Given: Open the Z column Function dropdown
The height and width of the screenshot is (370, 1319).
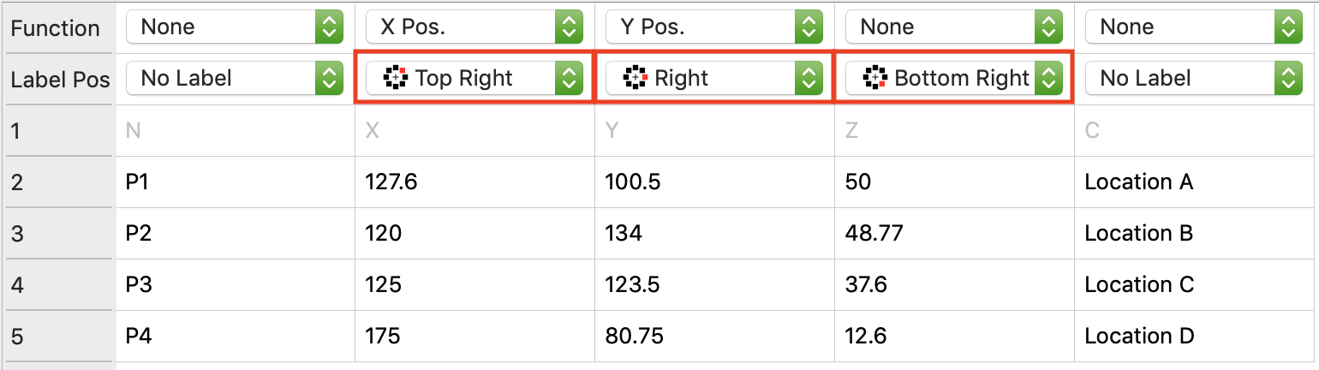Looking at the screenshot, I should [953, 27].
